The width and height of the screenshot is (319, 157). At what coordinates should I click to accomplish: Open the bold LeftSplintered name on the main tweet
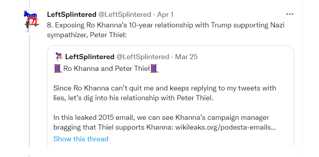click(x=71, y=14)
